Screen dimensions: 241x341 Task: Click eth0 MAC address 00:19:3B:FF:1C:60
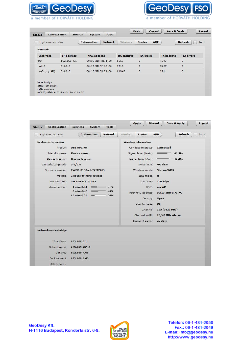pyautogui.click(x=99, y=66)
